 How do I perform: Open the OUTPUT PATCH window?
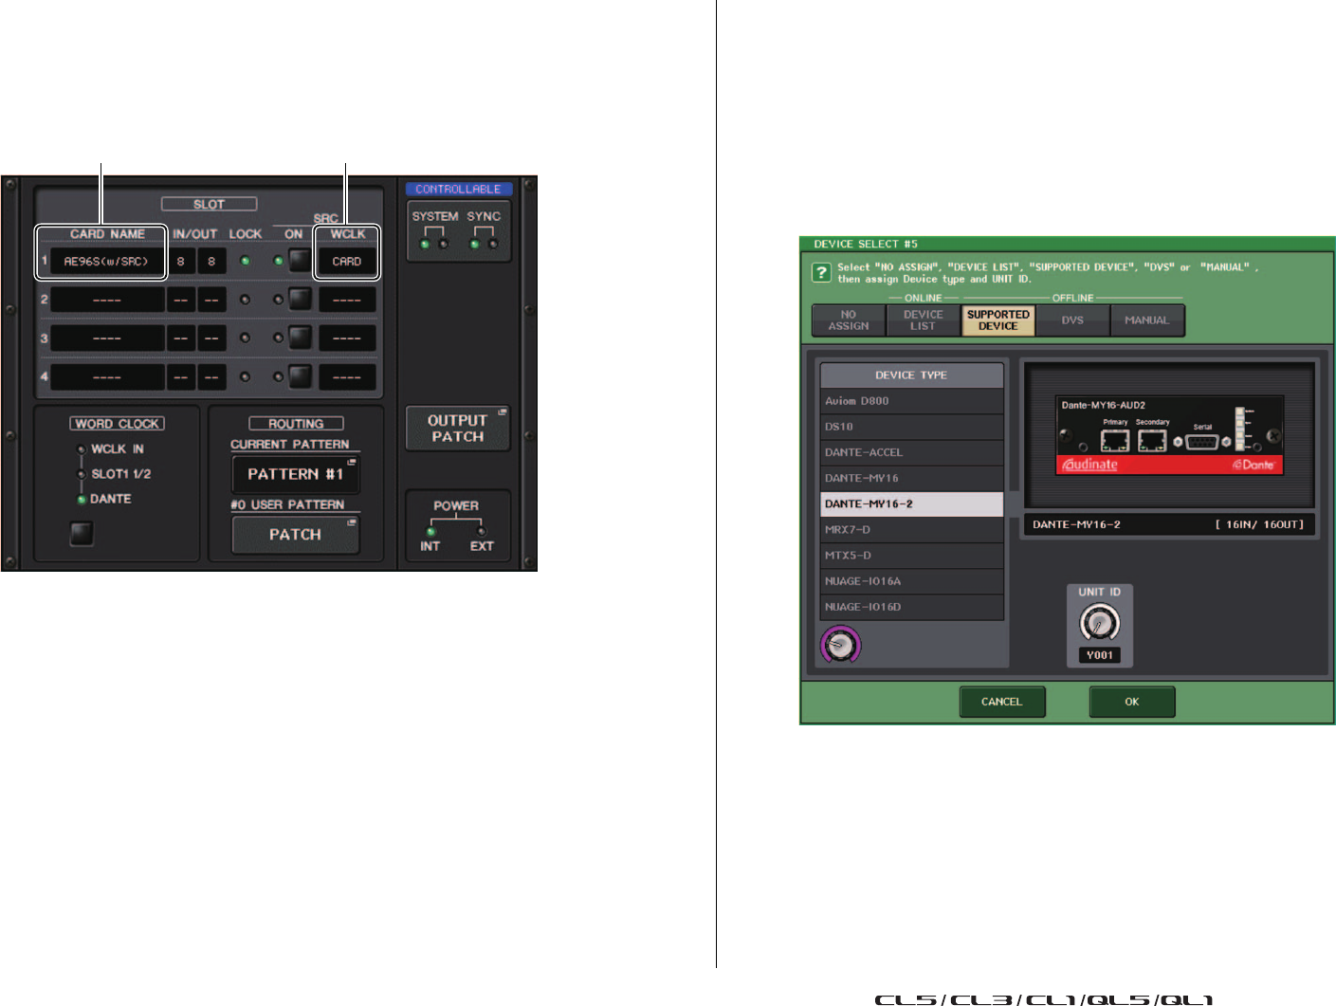pos(458,429)
